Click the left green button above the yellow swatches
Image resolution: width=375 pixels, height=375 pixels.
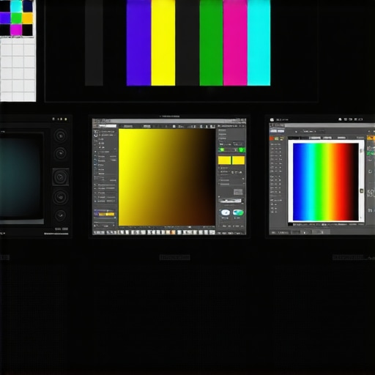click(222, 149)
